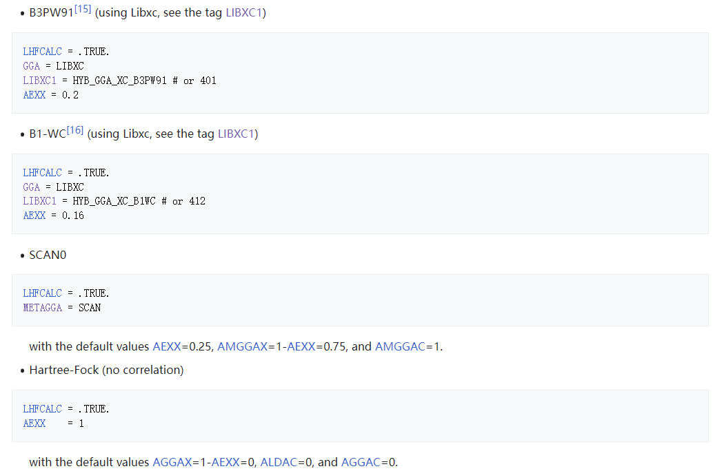Open citation 15 next to B3PW91

pos(82,9)
